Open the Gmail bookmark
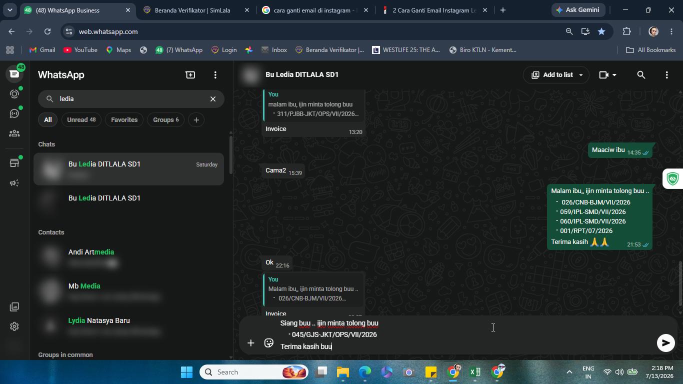 [x=42, y=50]
